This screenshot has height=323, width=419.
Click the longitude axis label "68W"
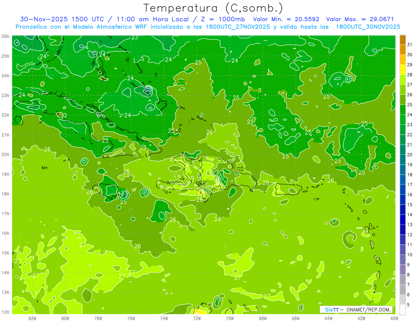[x=263, y=318]
